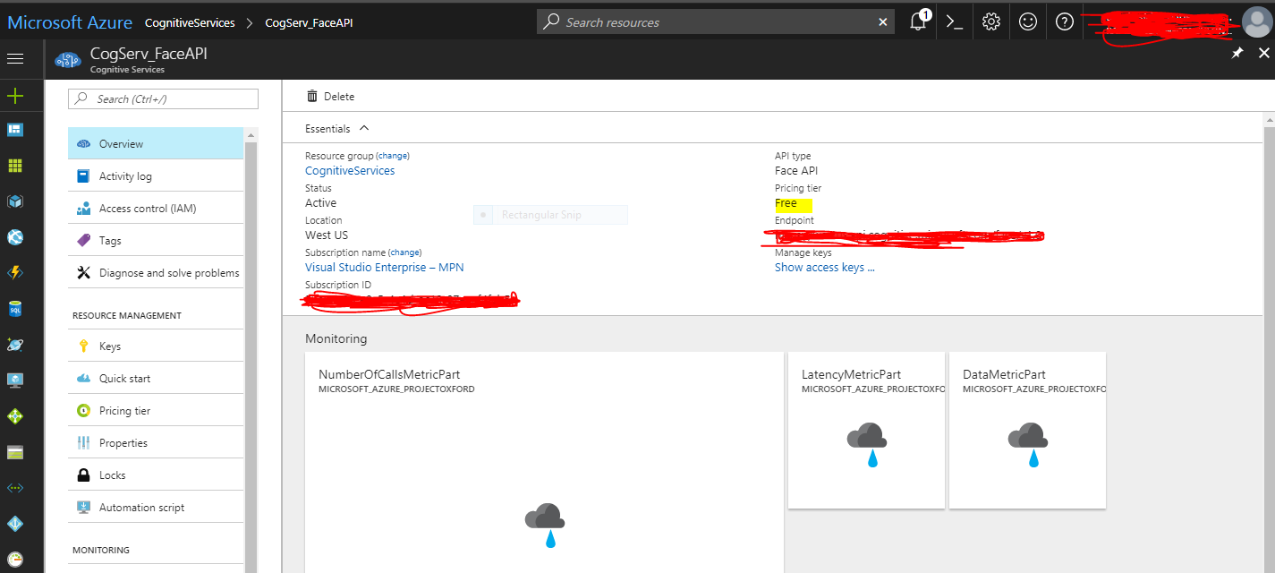
Task: Open Virtual machines monitor icon
Action: [x=14, y=381]
